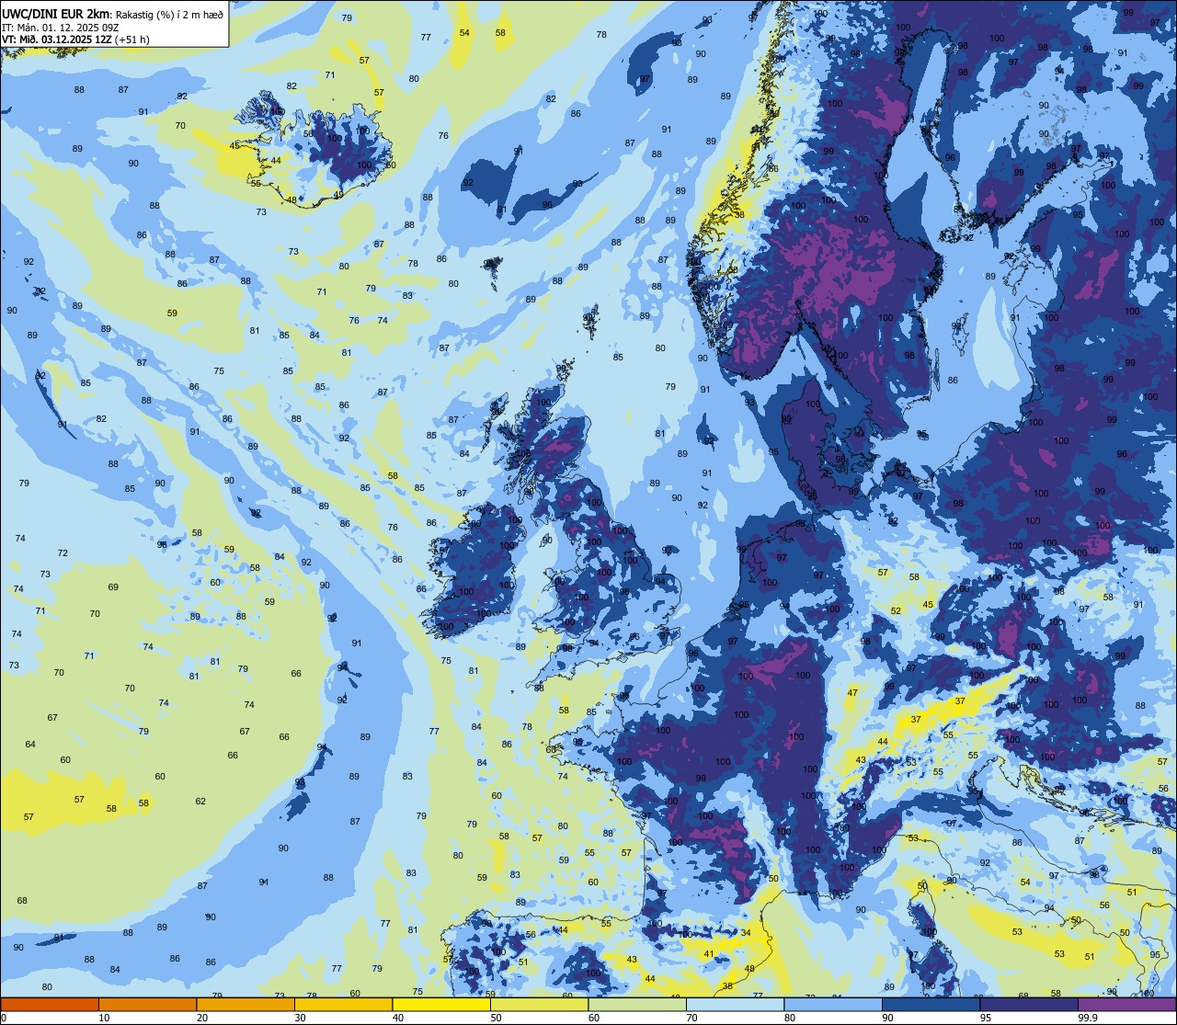
Task: Click the 'VT: Mið. 03.12.2025 12Z' valid time
Action: [57, 40]
